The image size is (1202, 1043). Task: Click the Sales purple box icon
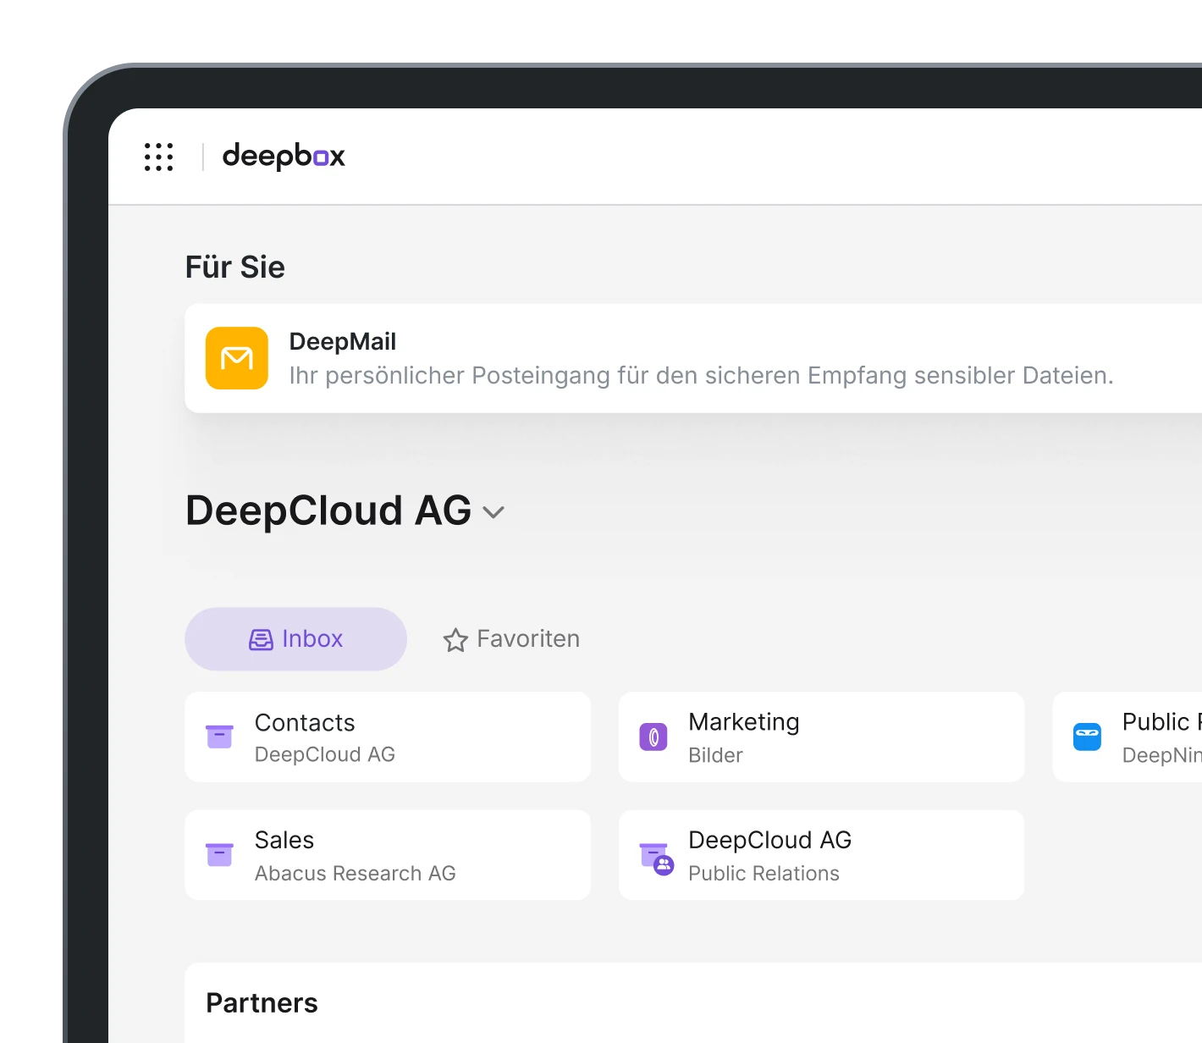coord(219,854)
